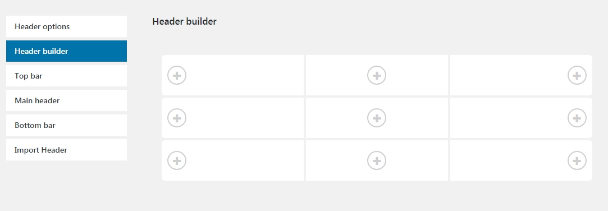Click the Header builder heading text
This screenshot has height=211, width=608.
184,22
